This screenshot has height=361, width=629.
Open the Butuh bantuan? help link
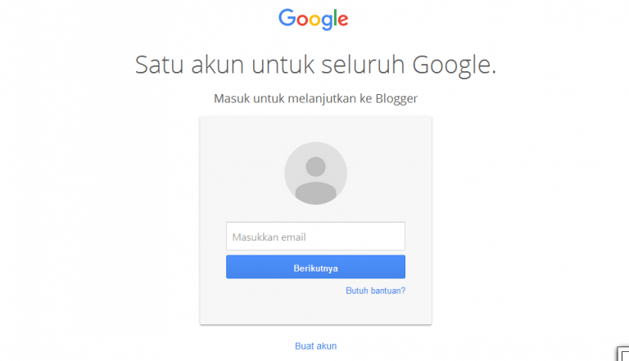pos(375,291)
